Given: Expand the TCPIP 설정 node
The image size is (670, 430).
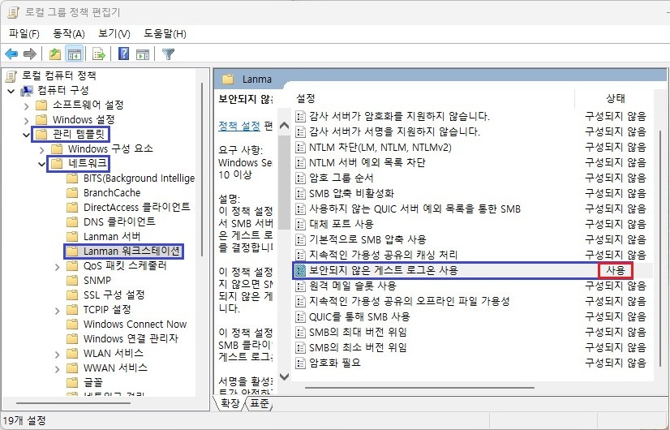Looking at the screenshot, I should 58,311.
